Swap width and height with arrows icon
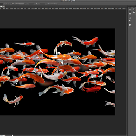The width and height of the screenshot is (136, 136). (36, 4)
